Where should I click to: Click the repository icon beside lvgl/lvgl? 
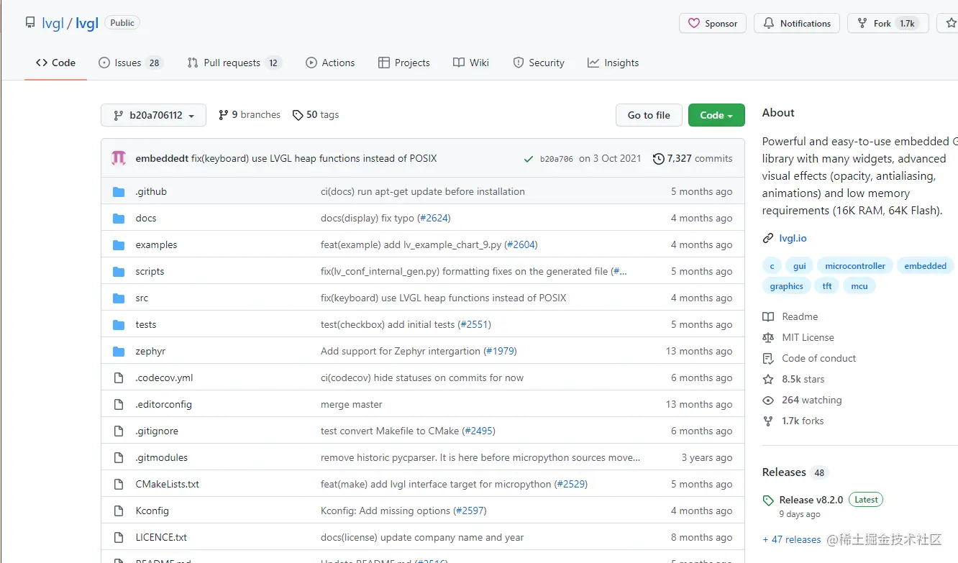pos(30,23)
